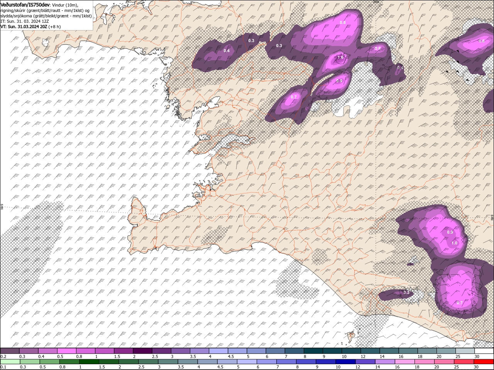This screenshot has width=494, height=370.
Task: Pick dark teal swatch between 8 and 9, snow scale
Action: pos(313,351)
